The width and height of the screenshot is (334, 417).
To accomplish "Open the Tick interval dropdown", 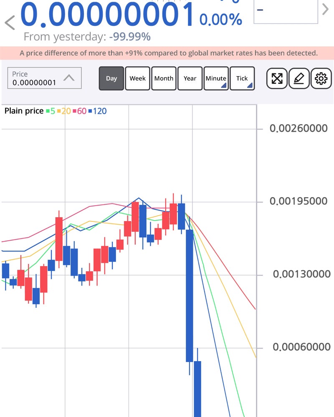I will click(242, 78).
